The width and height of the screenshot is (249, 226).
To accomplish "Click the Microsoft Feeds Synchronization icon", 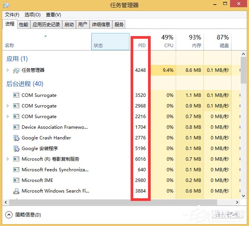I will pos(16,169).
